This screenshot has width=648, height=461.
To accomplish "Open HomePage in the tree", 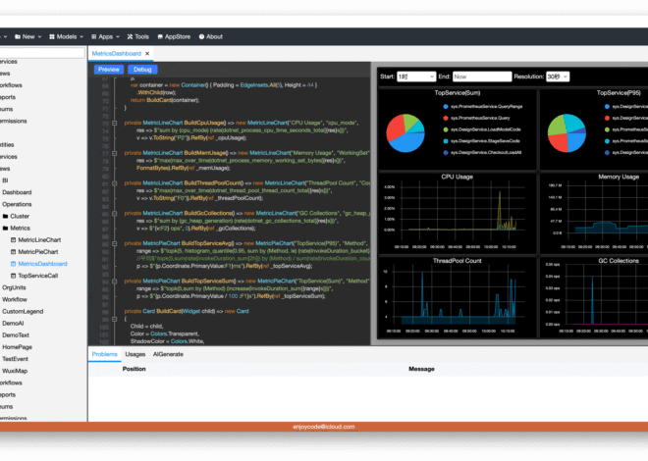I will [17, 348].
